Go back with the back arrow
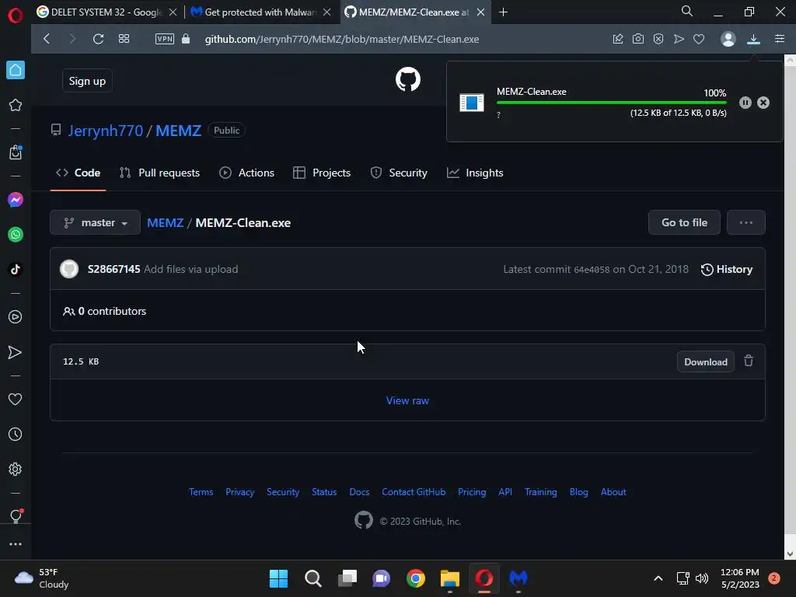Screen dimensions: 796x597 tap(47, 39)
